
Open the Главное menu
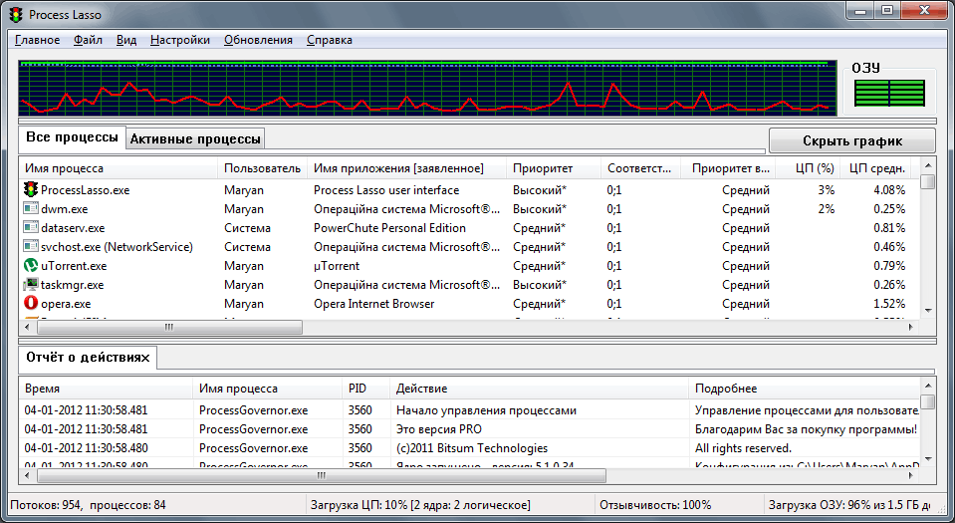(37, 40)
